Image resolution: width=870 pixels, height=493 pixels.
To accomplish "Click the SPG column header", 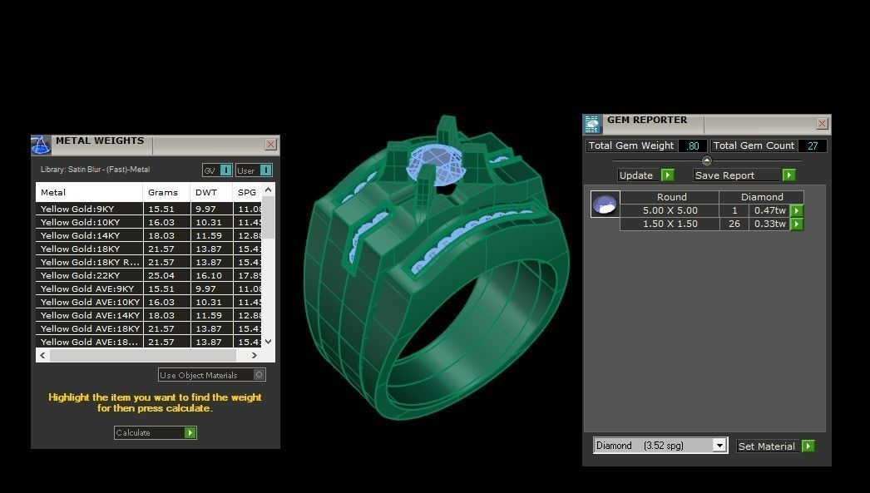I will [x=247, y=192].
